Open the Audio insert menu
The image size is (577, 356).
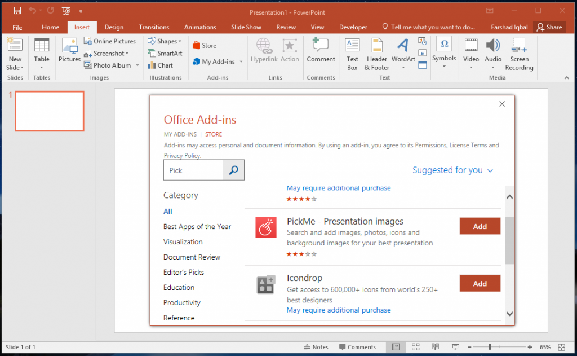coord(492,54)
